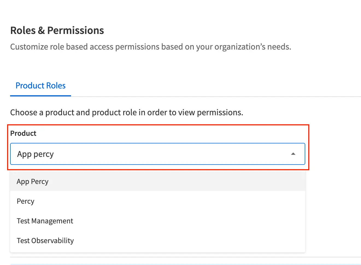361x265 pixels.
Task: Click the light blue banner at bottom
Action: 185,264
